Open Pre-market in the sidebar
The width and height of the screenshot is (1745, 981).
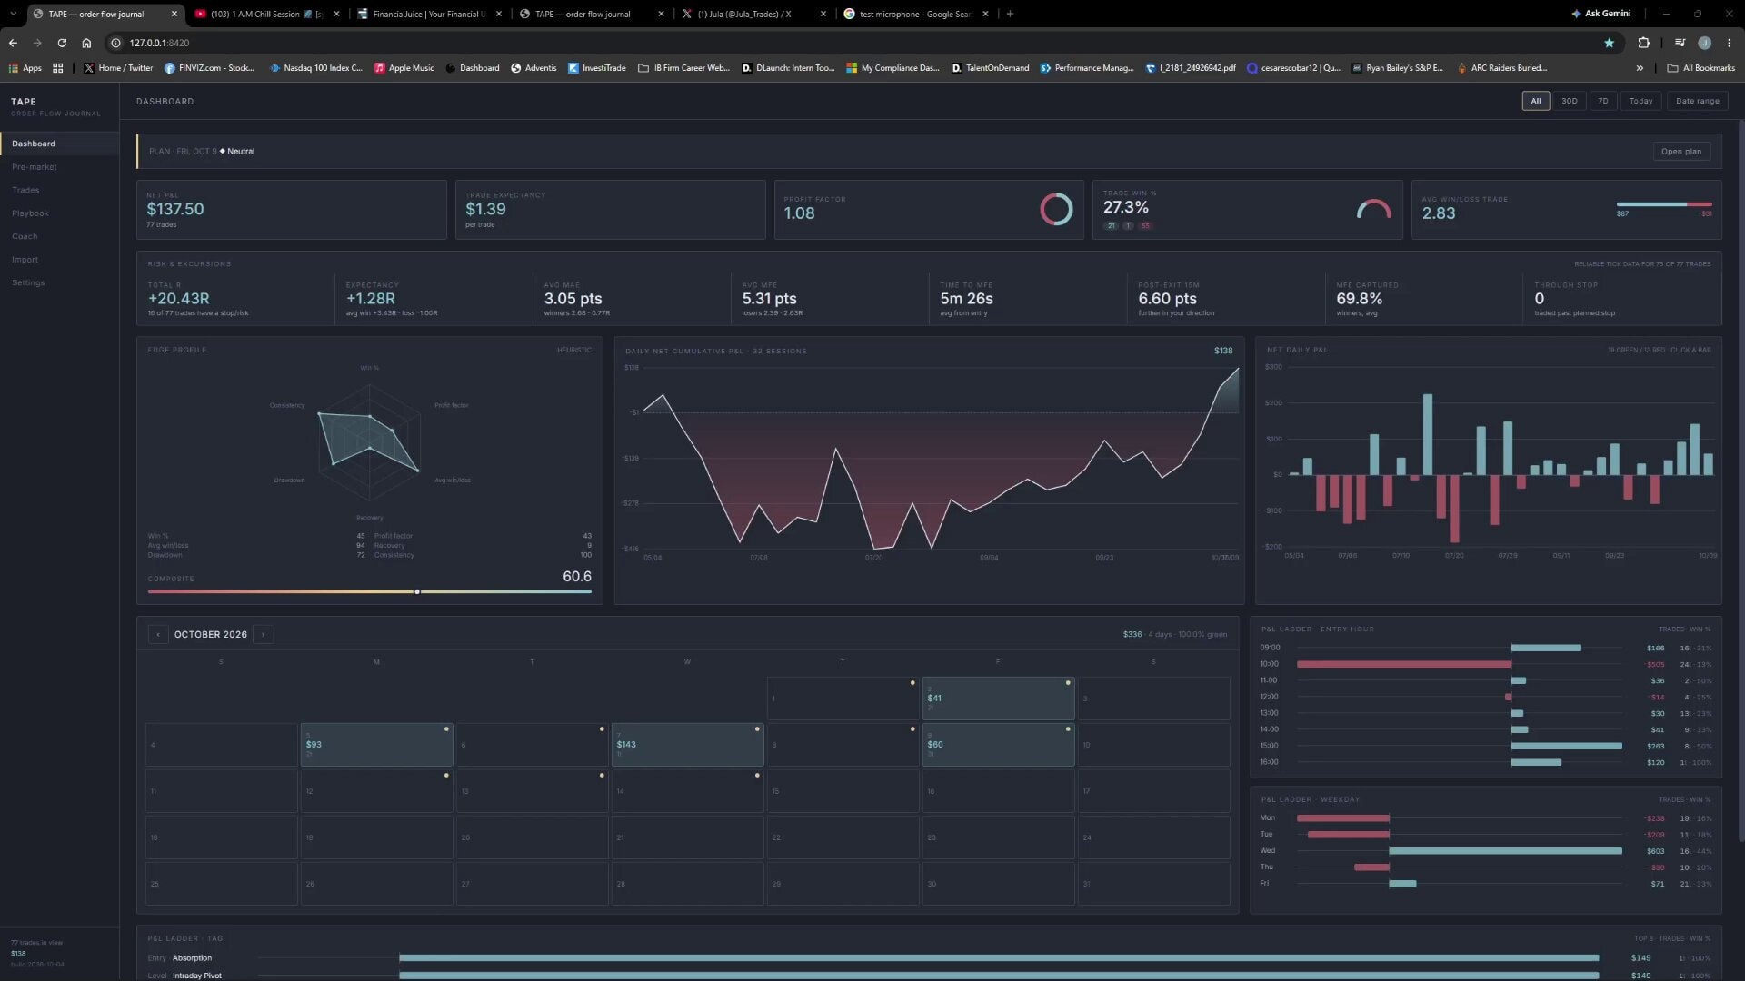35,167
